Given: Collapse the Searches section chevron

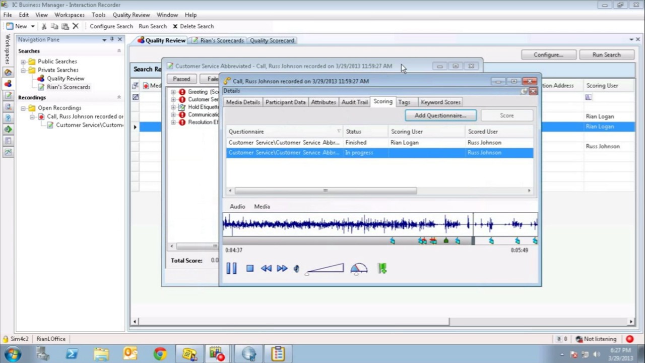Looking at the screenshot, I should (x=119, y=51).
